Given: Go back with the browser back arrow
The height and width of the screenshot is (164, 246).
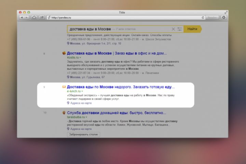Looking at the screenshot, I should (22, 17).
